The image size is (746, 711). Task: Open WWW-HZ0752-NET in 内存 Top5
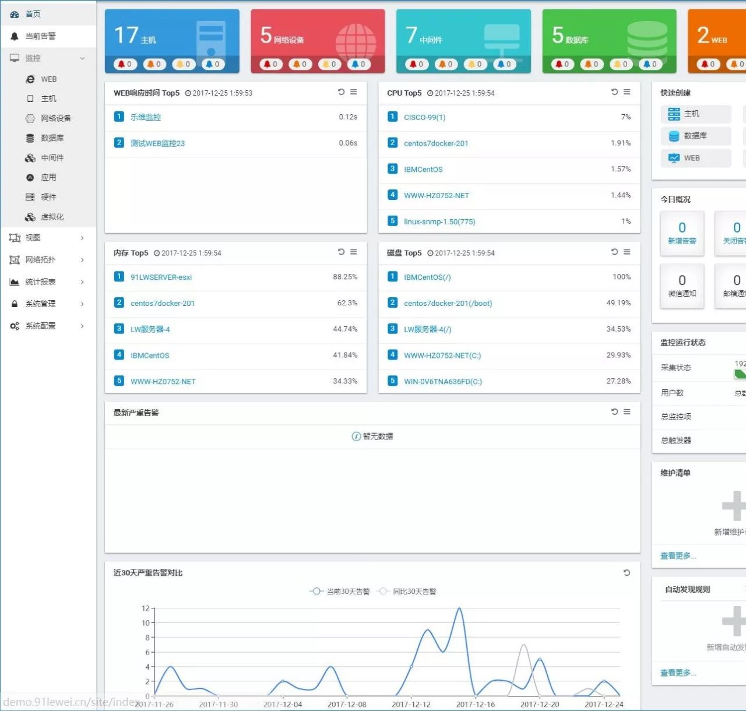tap(163, 382)
